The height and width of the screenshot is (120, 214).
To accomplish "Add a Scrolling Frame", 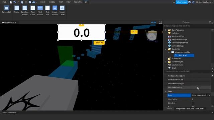I will click(x=25, y=10).
